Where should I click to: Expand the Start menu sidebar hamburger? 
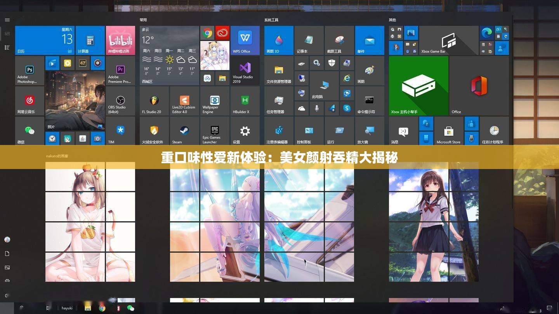point(7,20)
